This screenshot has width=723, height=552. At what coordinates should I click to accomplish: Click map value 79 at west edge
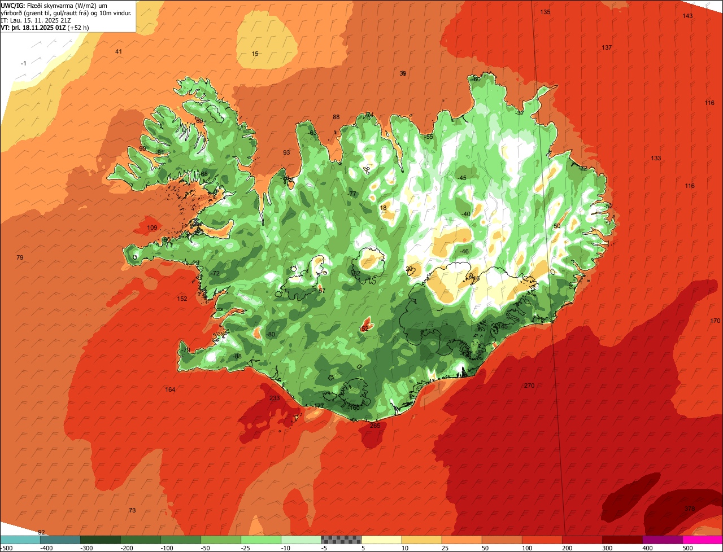click(20, 257)
